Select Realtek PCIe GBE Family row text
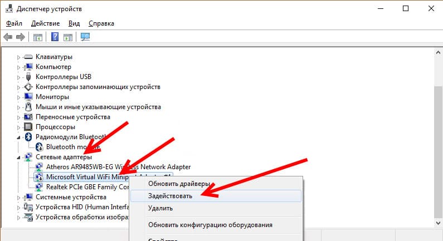This screenshot has width=443, height=241. (87, 187)
